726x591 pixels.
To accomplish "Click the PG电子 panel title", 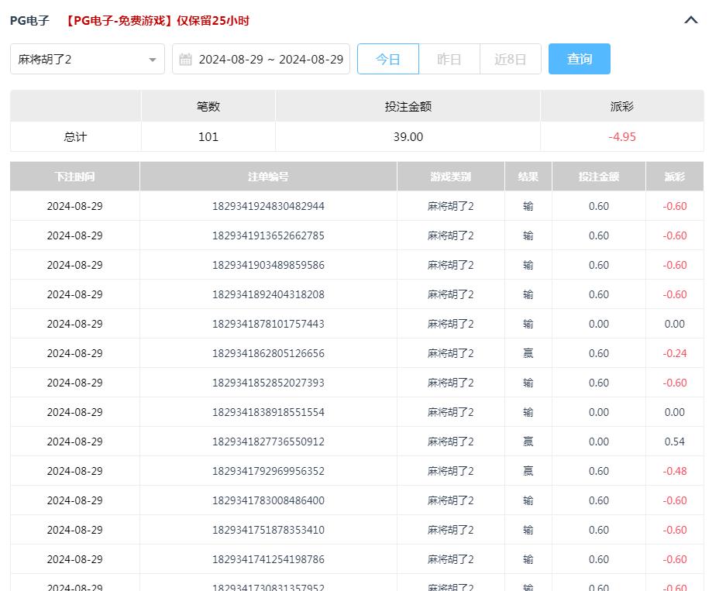I will pyautogui.click(x=29, y=19).
